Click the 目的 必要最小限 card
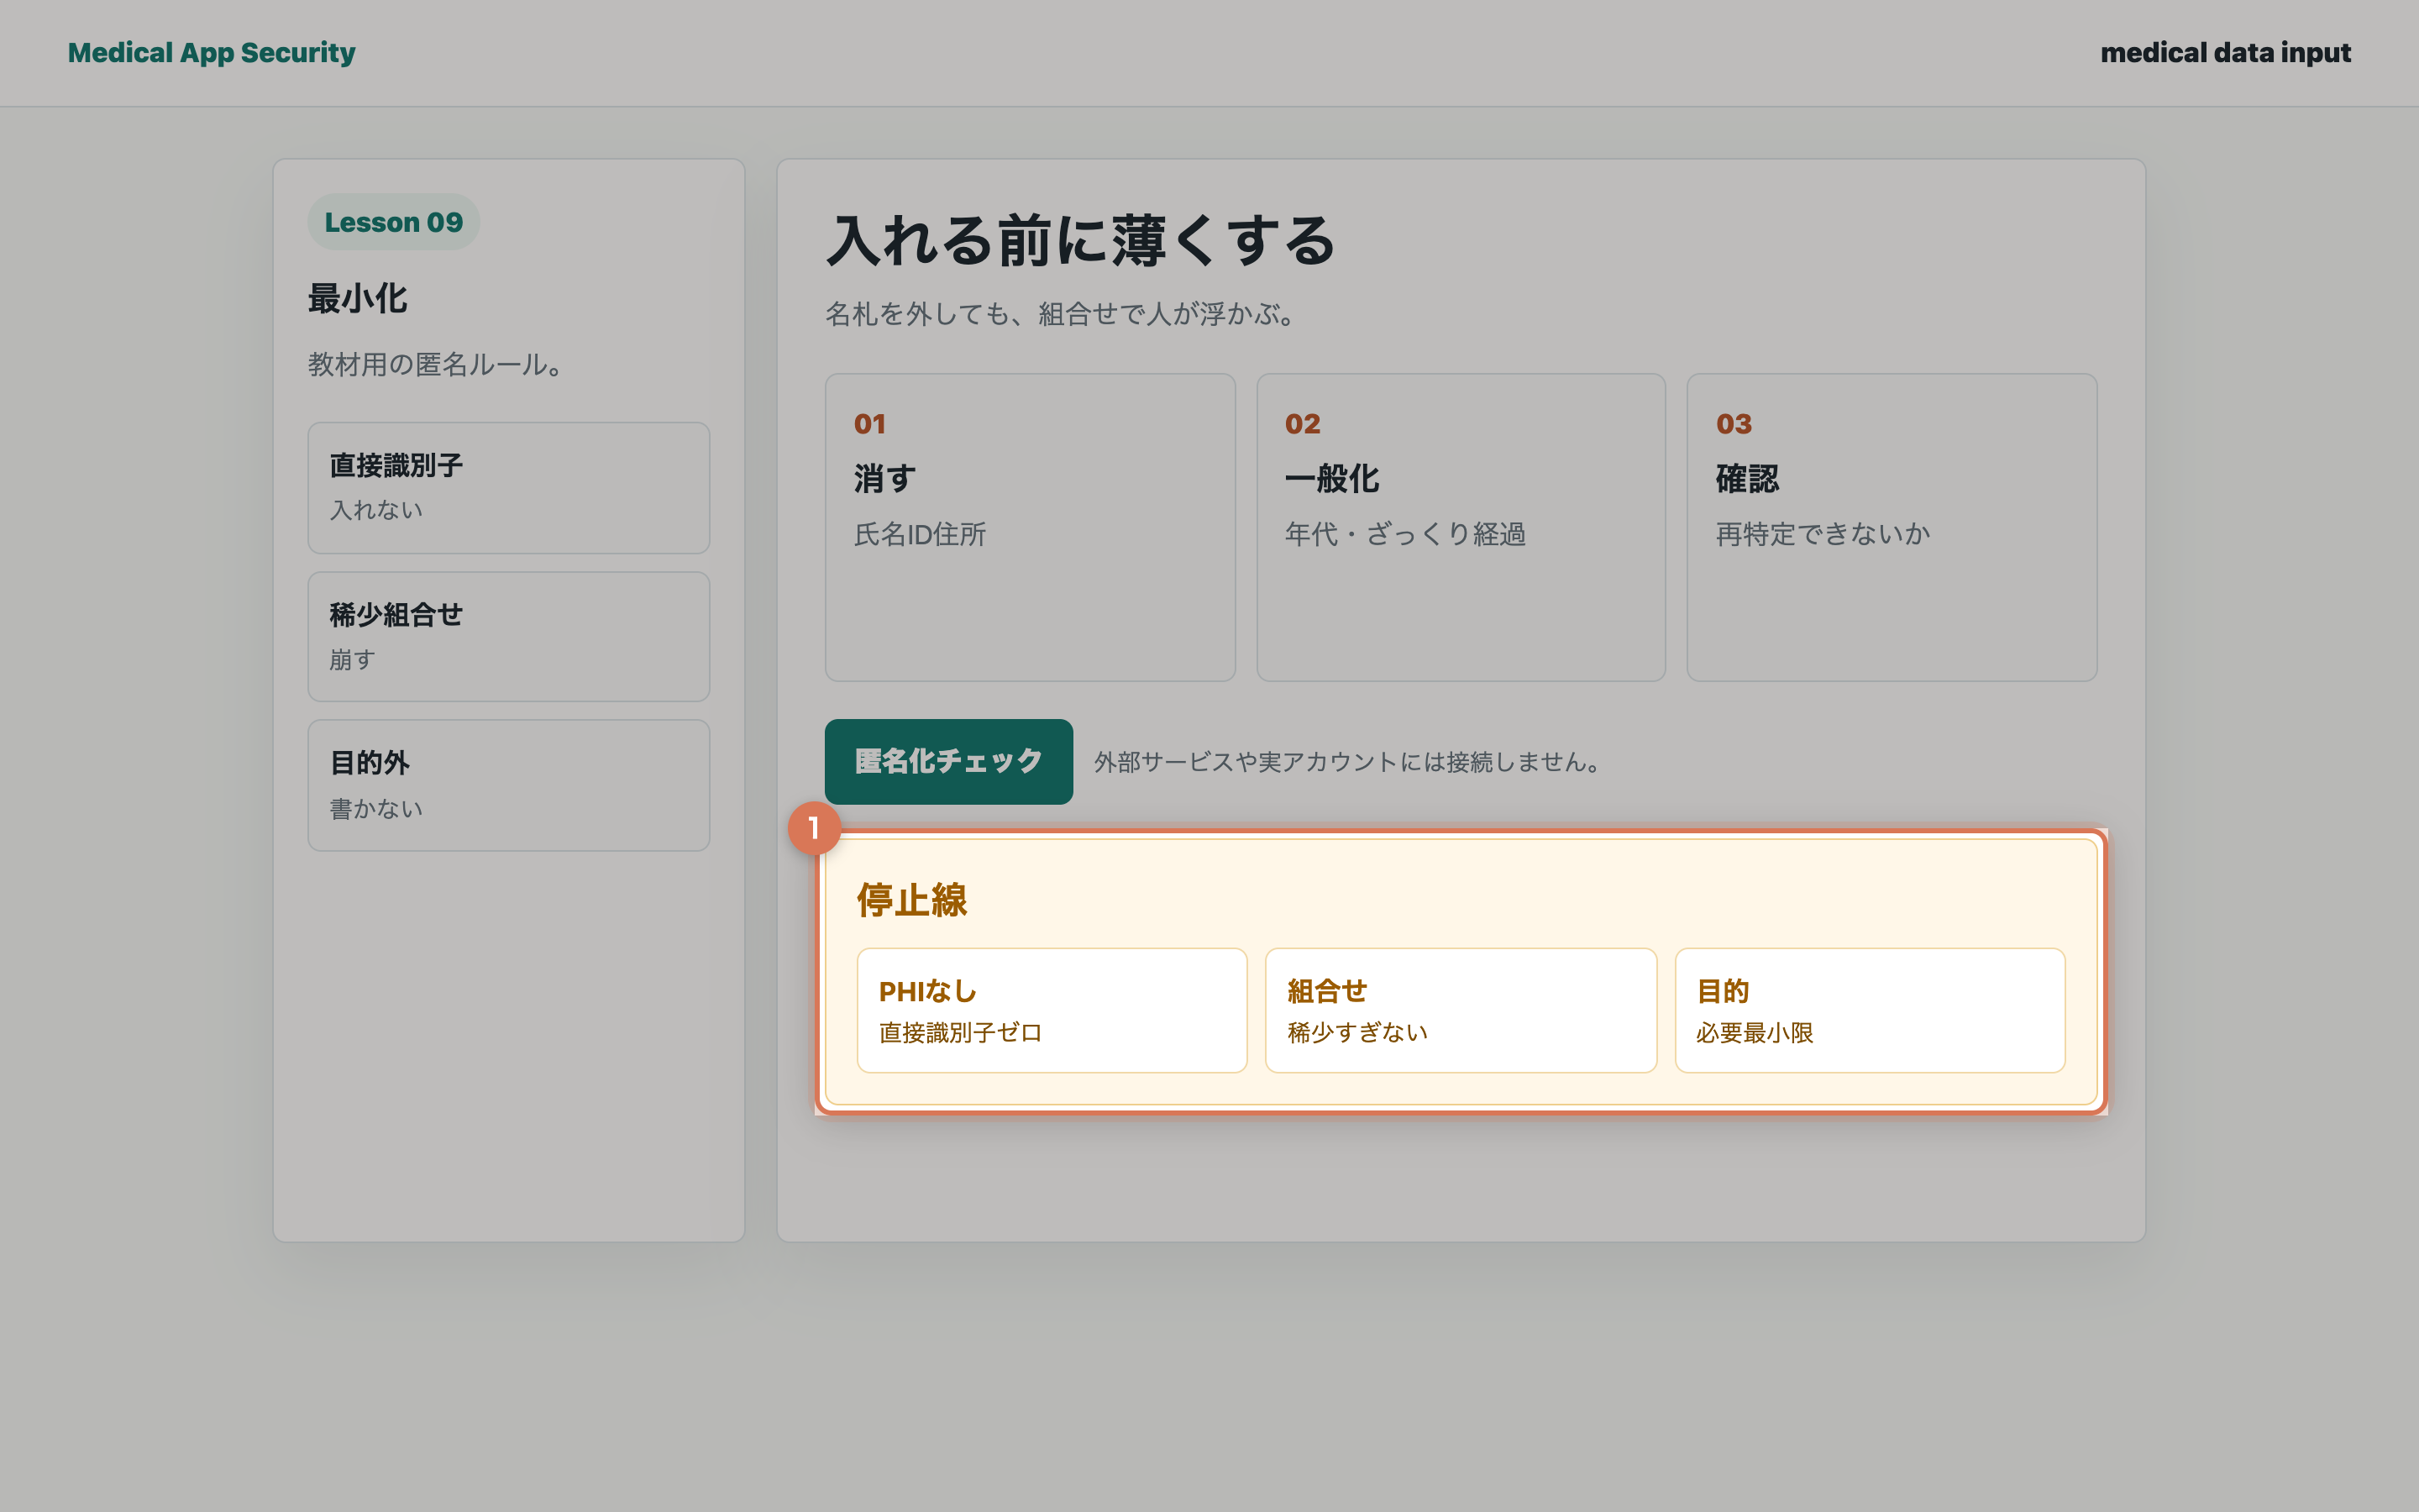The height and width of the screenshot is (1512, 2419). tap(1869, 1010)
